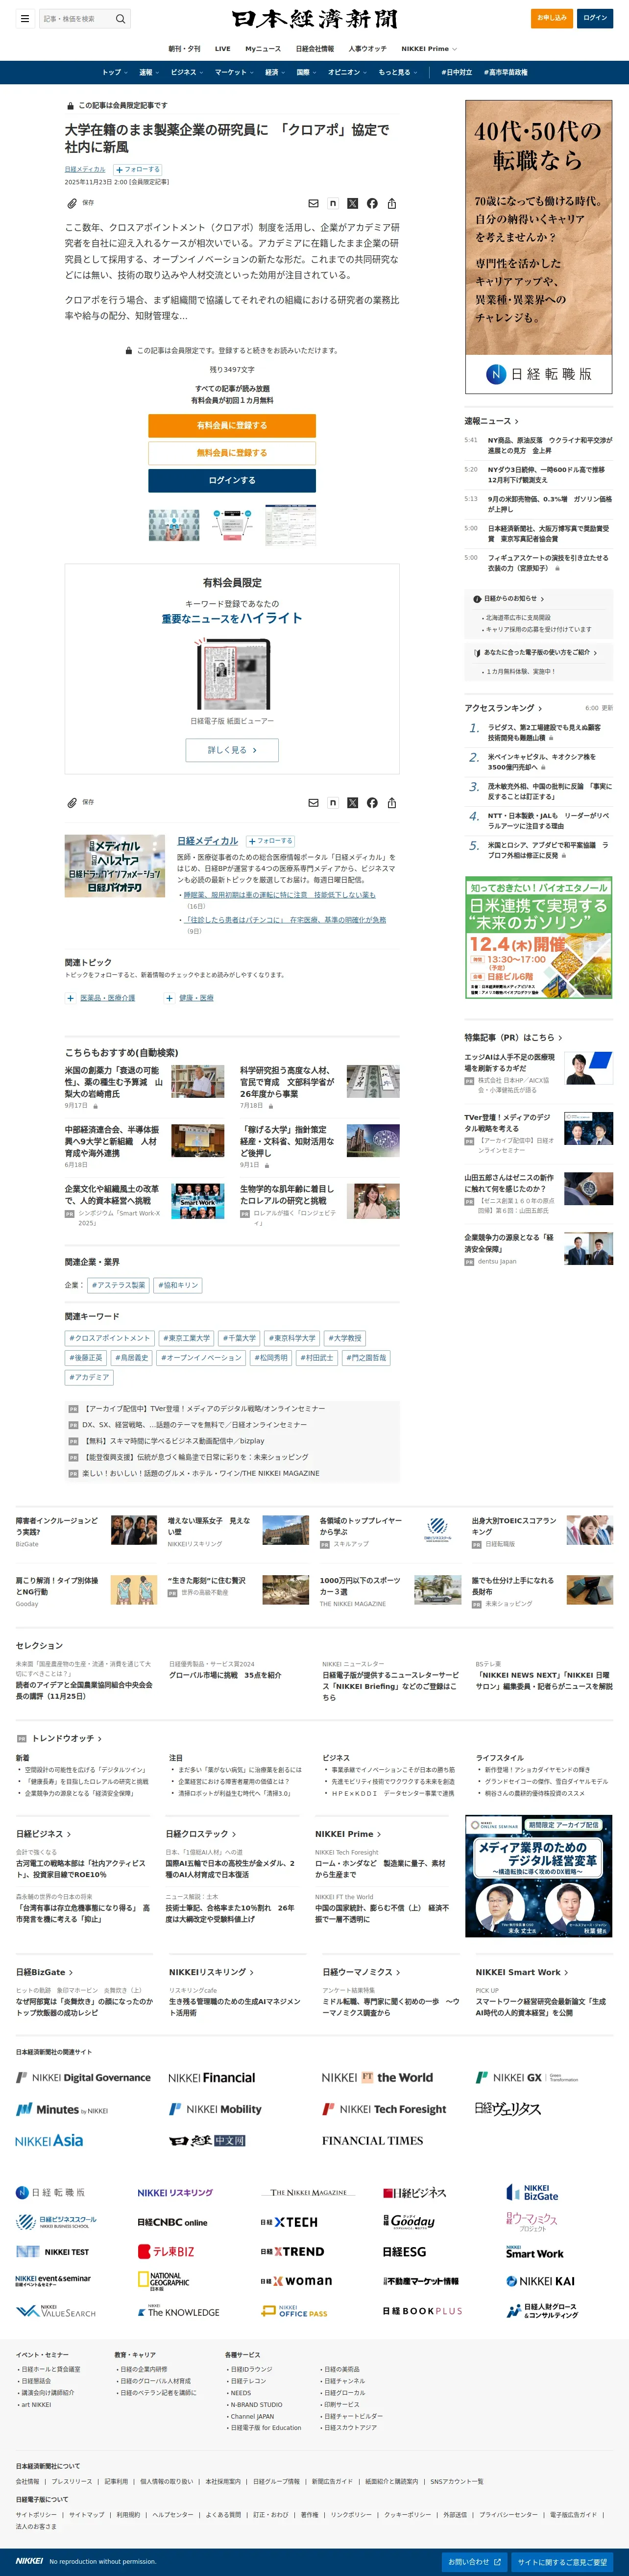Image resolution: width=629 pixels, height=2576 pixels.
Task: Select #高市早苗政権 trending tag
Action: [506, 72]
